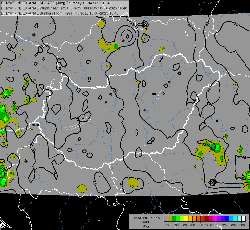
Task: Click the legend tick label 1750
Action: [x=217, y=225]
